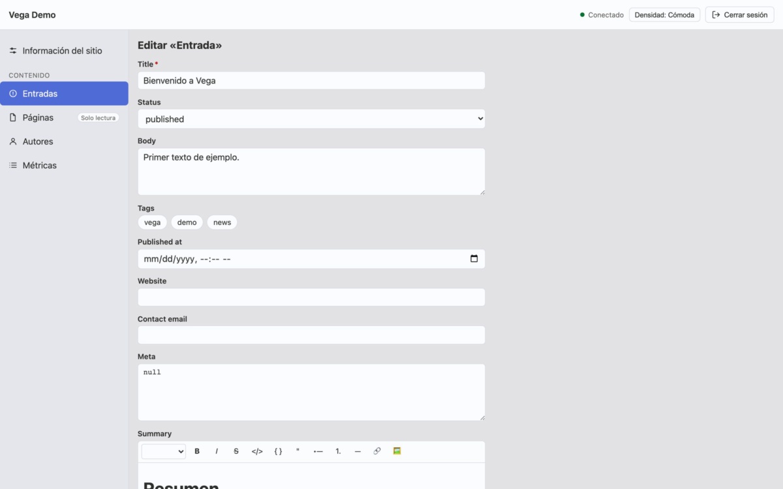This screenshot has height=489, width=783.
Task: Click the news tag chip
Action: click(x=222, y=222)
